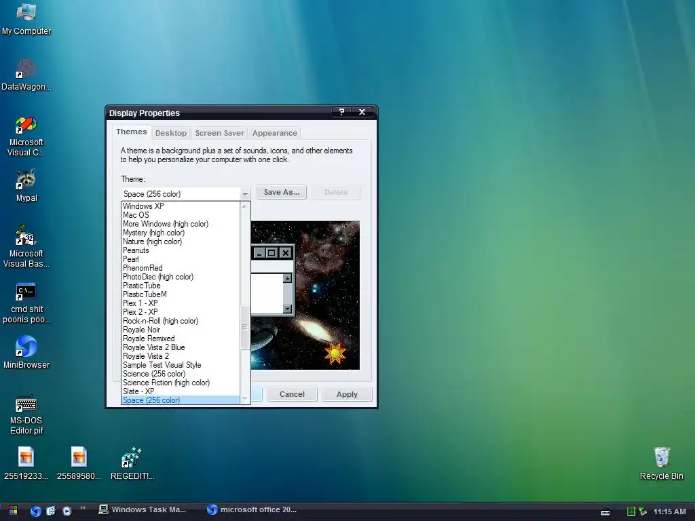Pick the Peanuts theme
The image size is (695, 521).
[181, 250]
